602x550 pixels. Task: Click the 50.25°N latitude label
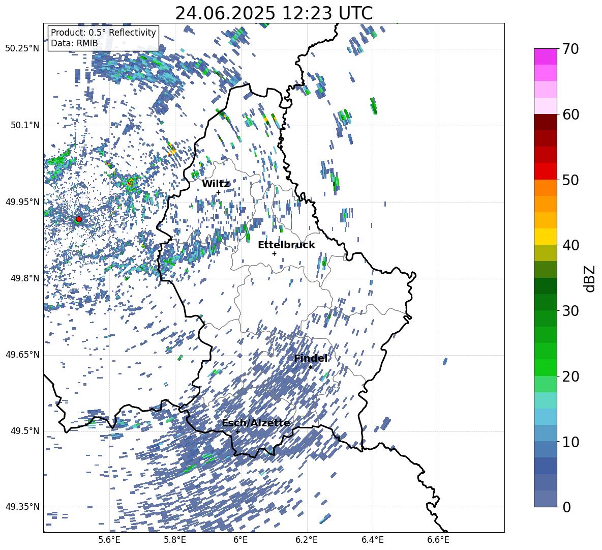tap(22, 49)
